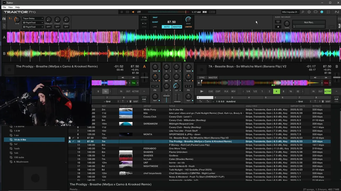Adjust the TPDELAY knob

tap(48, 20)
